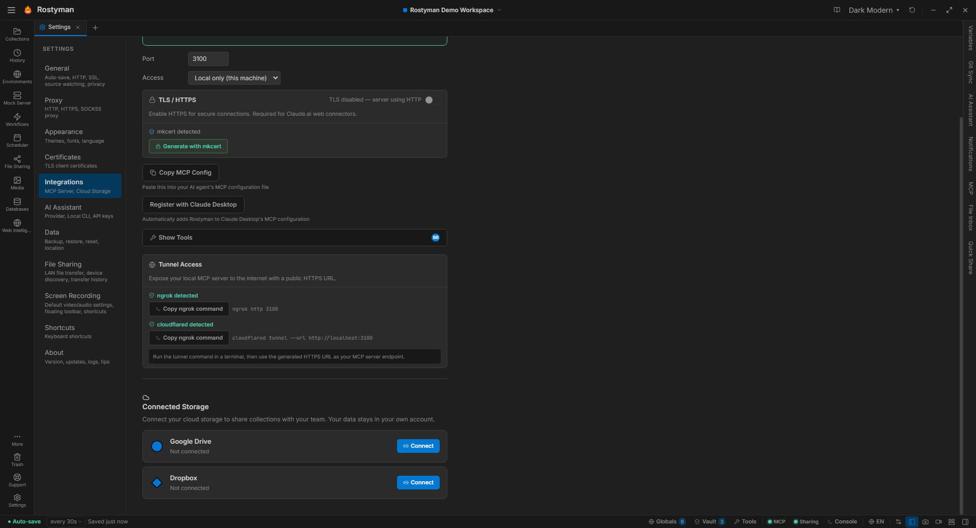Click the More sidebar icon
This screenshot has height=528, width=976.
[x=17, y=440]
